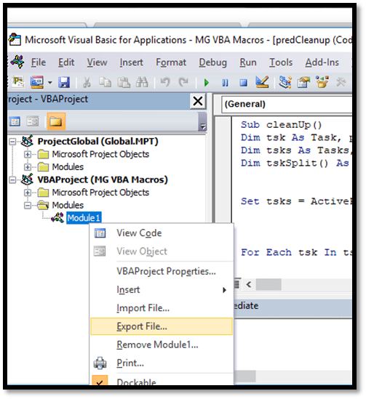Screen dimensions: 366x399
Task: Click the horizontal scrollbar left arrow
Action: 249,284
